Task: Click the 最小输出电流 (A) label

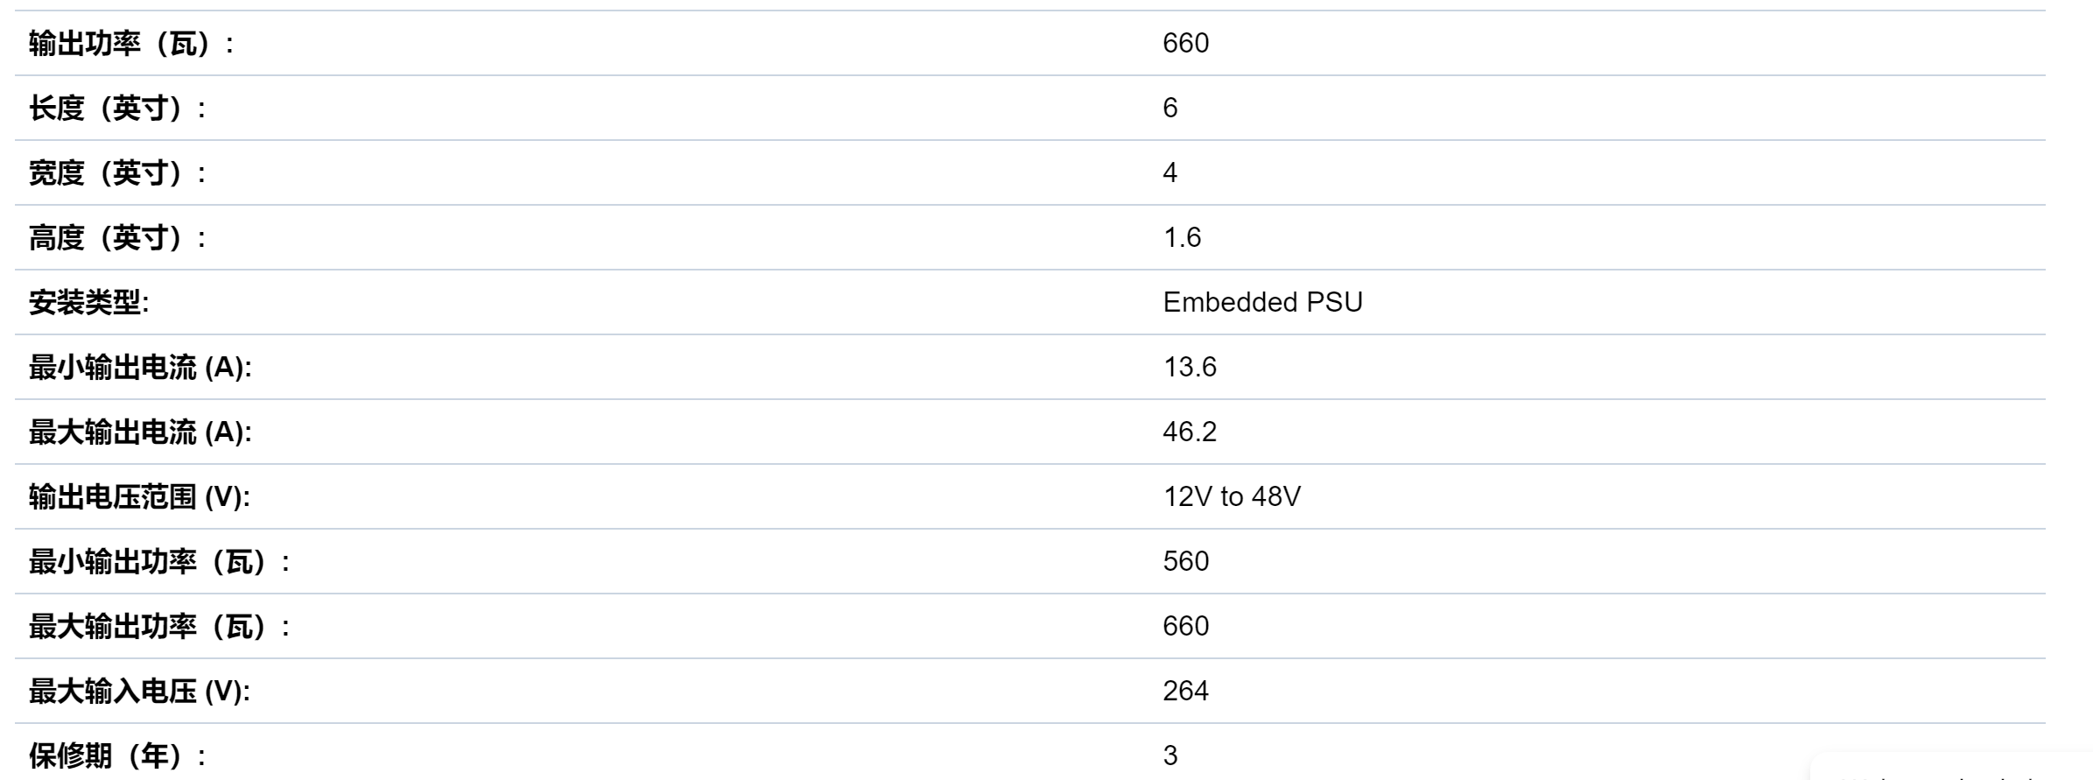Action: [140, 368]
